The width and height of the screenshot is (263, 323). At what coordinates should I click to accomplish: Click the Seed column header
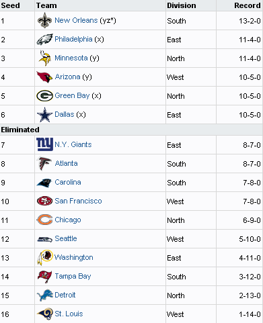[x=10, y=5]
